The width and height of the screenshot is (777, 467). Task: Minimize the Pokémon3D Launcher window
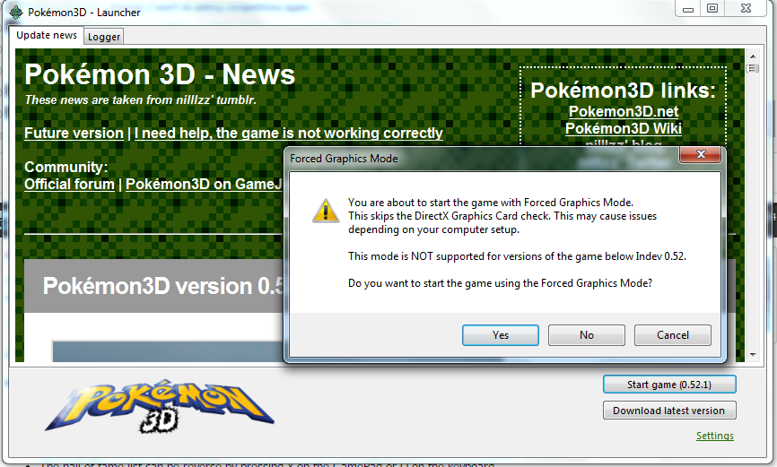tap(686, 8)
